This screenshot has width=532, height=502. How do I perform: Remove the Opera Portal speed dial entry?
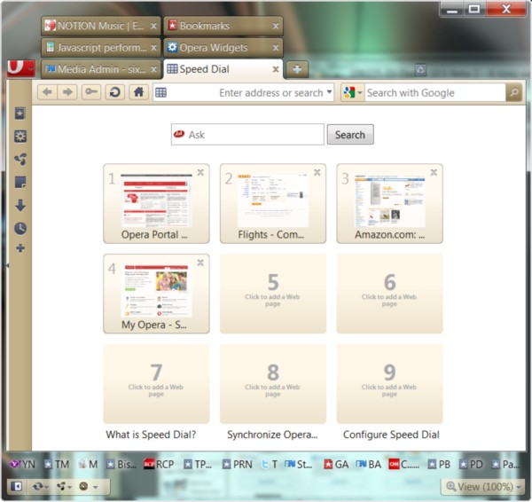point(200,172)
